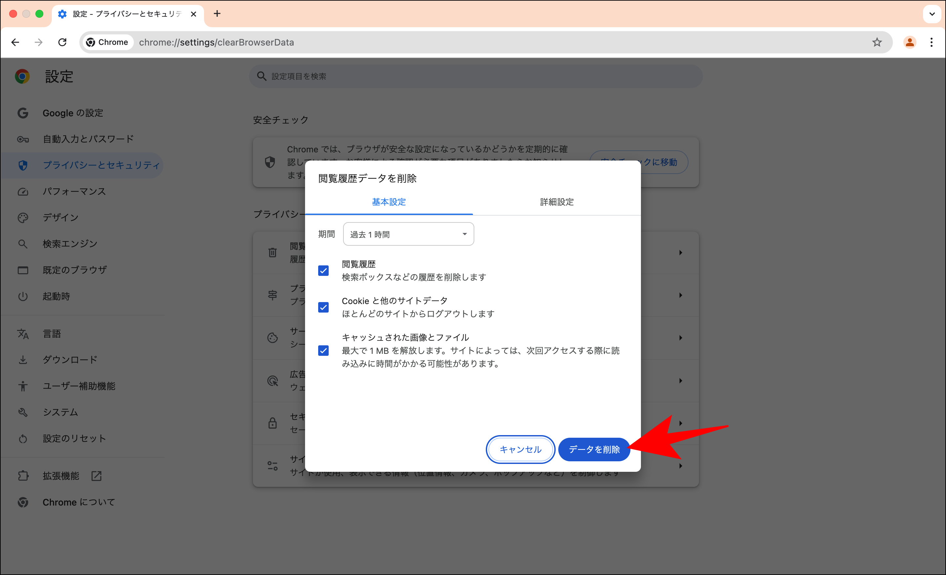Expand the cookie icon row's right arrow
This screenshot has width=946, height=575.
click(680, 338)
